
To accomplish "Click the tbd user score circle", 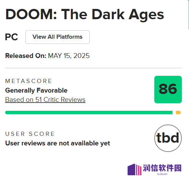I will pos(168,138).
